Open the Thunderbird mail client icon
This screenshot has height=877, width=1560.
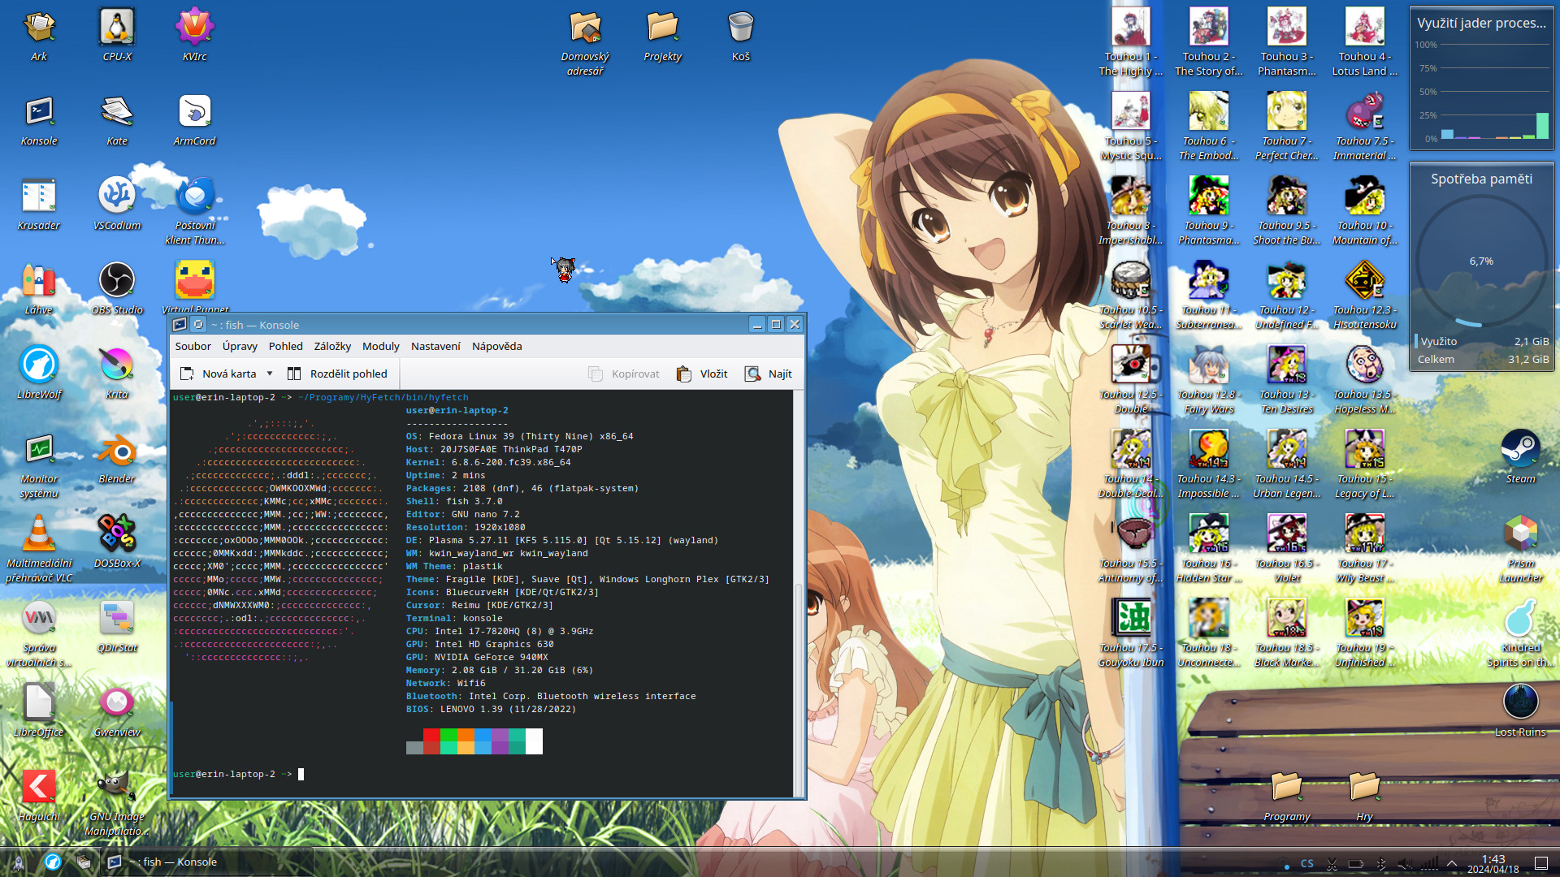click(195, 211)
